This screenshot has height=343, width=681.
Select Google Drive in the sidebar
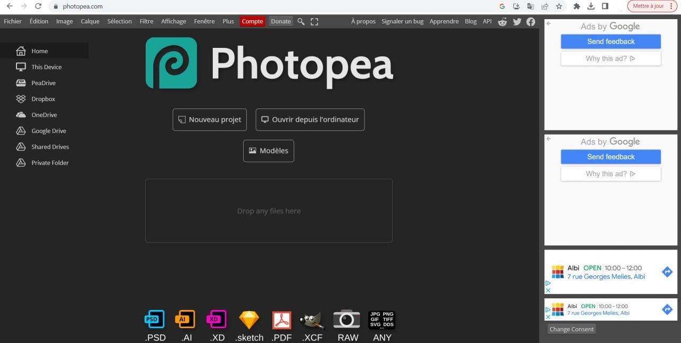pos(48,131)
